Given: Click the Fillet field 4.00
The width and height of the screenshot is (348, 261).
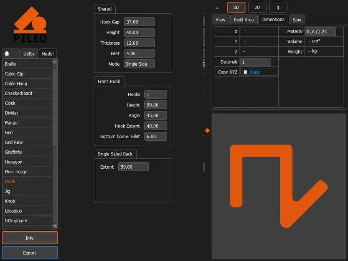Looking at the screenshot, I should click(x=139, y=53).
